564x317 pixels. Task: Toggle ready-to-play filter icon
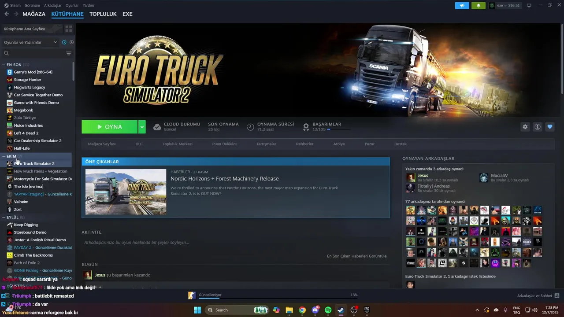[71, 42]
